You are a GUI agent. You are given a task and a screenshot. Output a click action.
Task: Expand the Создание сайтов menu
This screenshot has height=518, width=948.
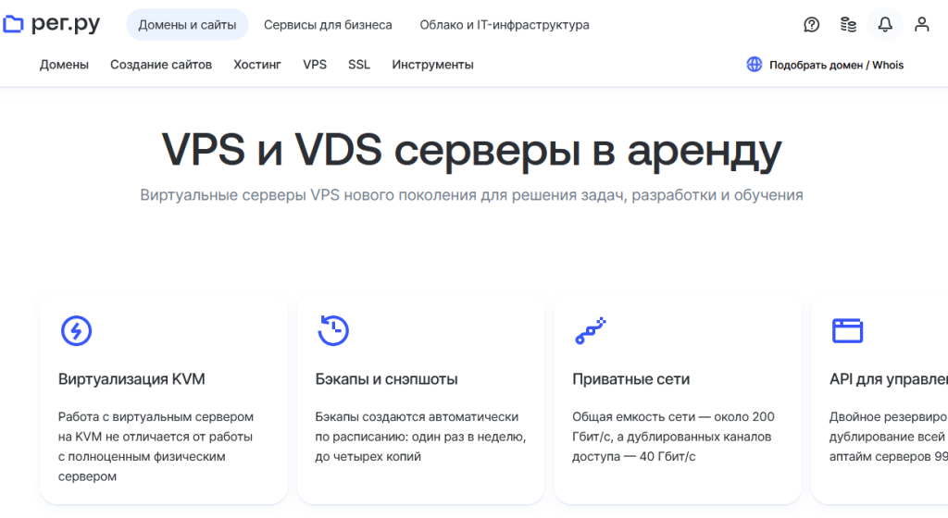161,65
